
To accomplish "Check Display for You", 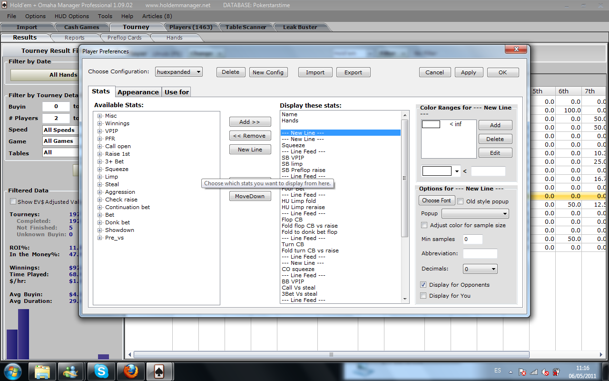I will [423, 296].
